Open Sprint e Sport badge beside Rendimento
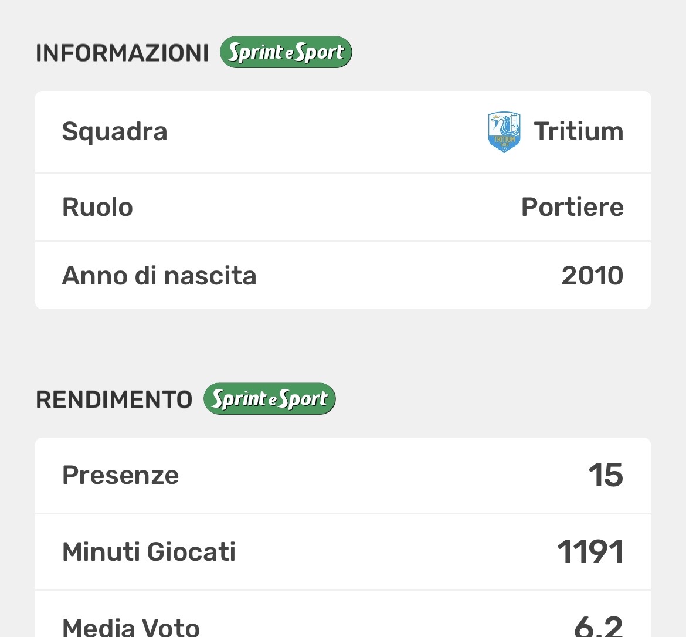Image resolution: width=686 pixels, height=637 pixels. 269,399
